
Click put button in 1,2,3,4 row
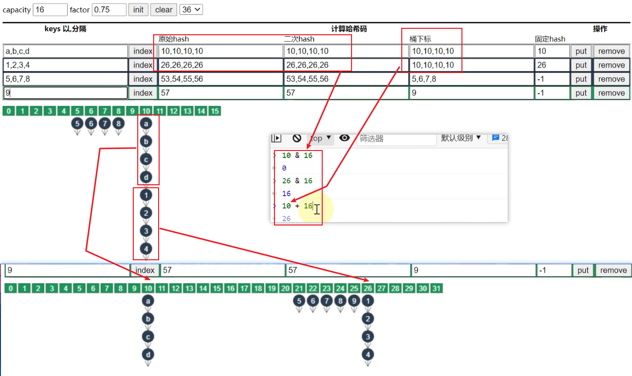581,65
